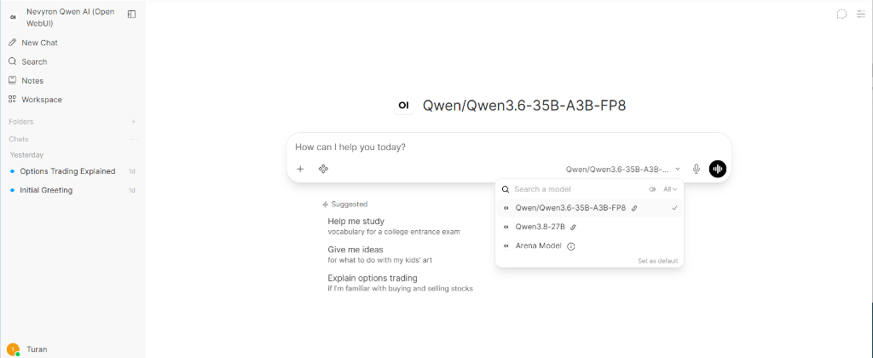
Task: Click the plus attachment icon
Action: 300,169
